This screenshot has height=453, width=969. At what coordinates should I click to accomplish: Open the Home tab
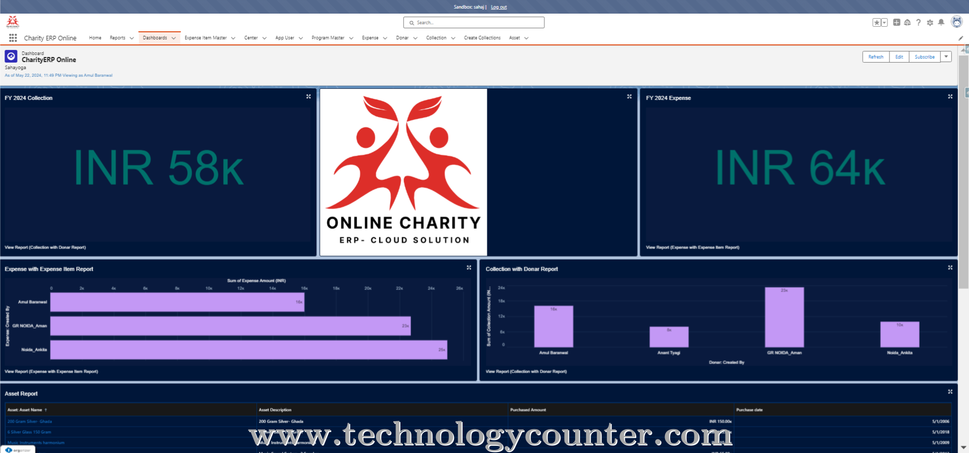pos(95,38)
